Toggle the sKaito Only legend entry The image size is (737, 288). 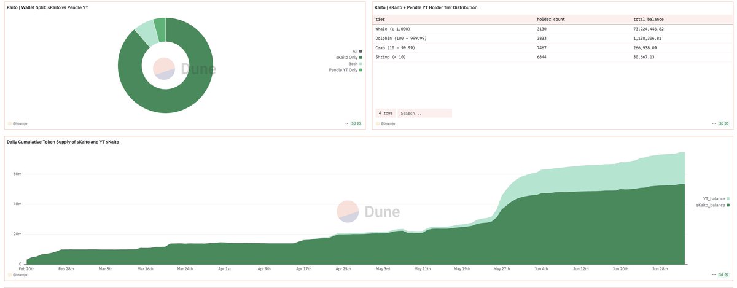(x=349, y=57)
